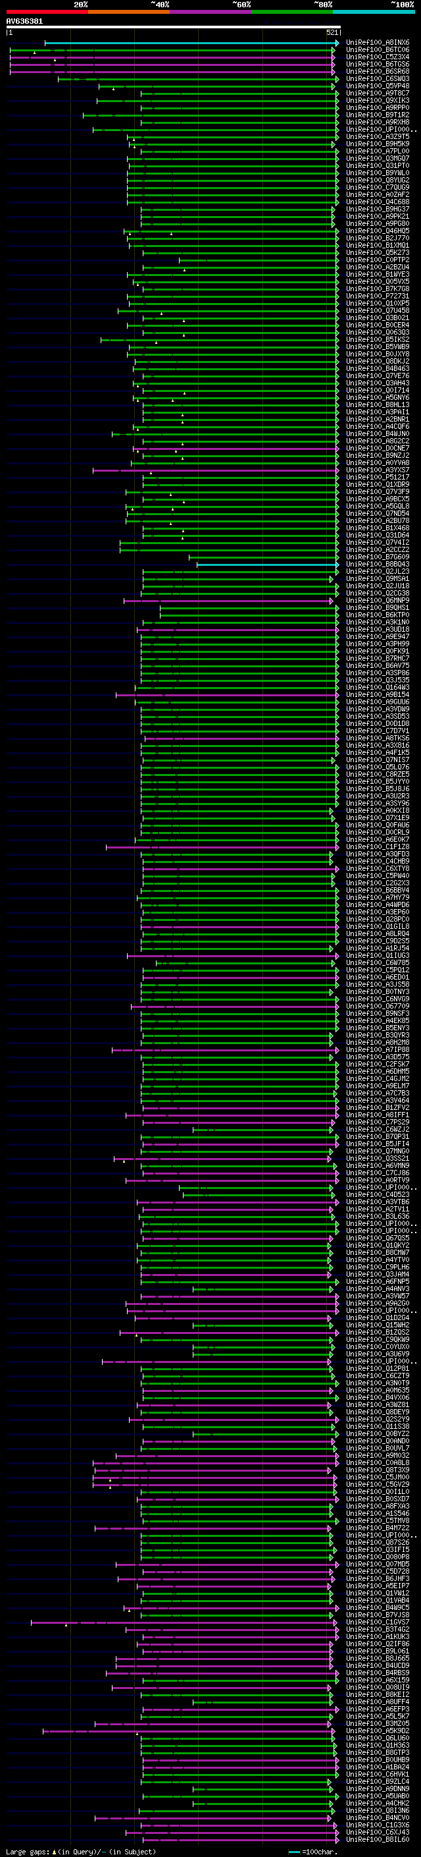Select the UniRef100_A9B154 label
The height and width of the screenshot is (1857, 421).
pyautogui.click(x=377, y=696)
